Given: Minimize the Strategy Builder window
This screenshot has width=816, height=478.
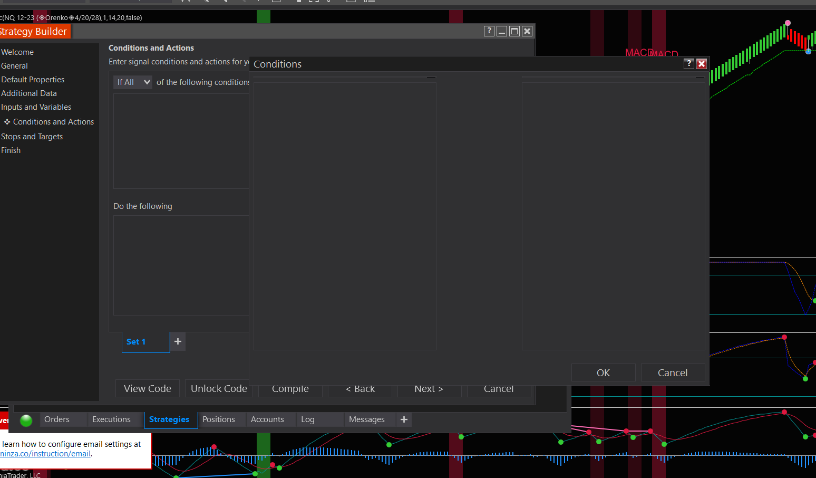Looking at the screenshot, I should 502,31.
